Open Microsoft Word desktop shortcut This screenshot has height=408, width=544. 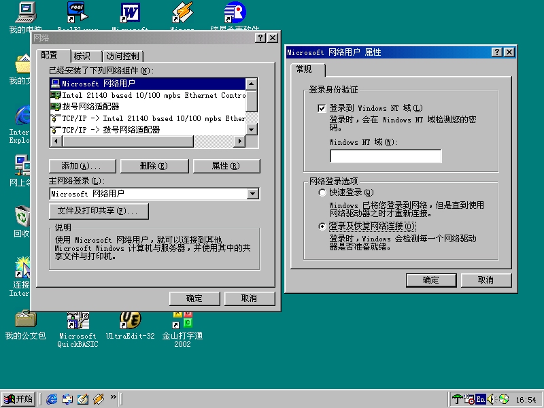130,13
